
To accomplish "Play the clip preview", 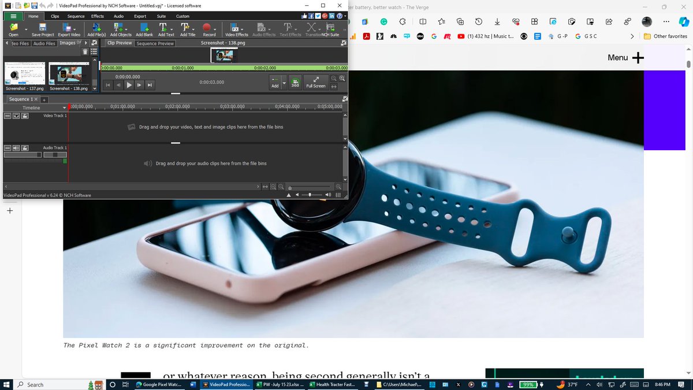I will [129, 85].
